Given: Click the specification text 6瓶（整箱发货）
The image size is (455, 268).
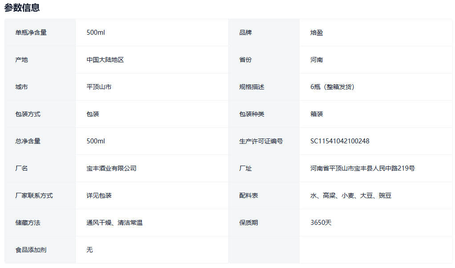Looking at the screenshot, I should 332,87.
